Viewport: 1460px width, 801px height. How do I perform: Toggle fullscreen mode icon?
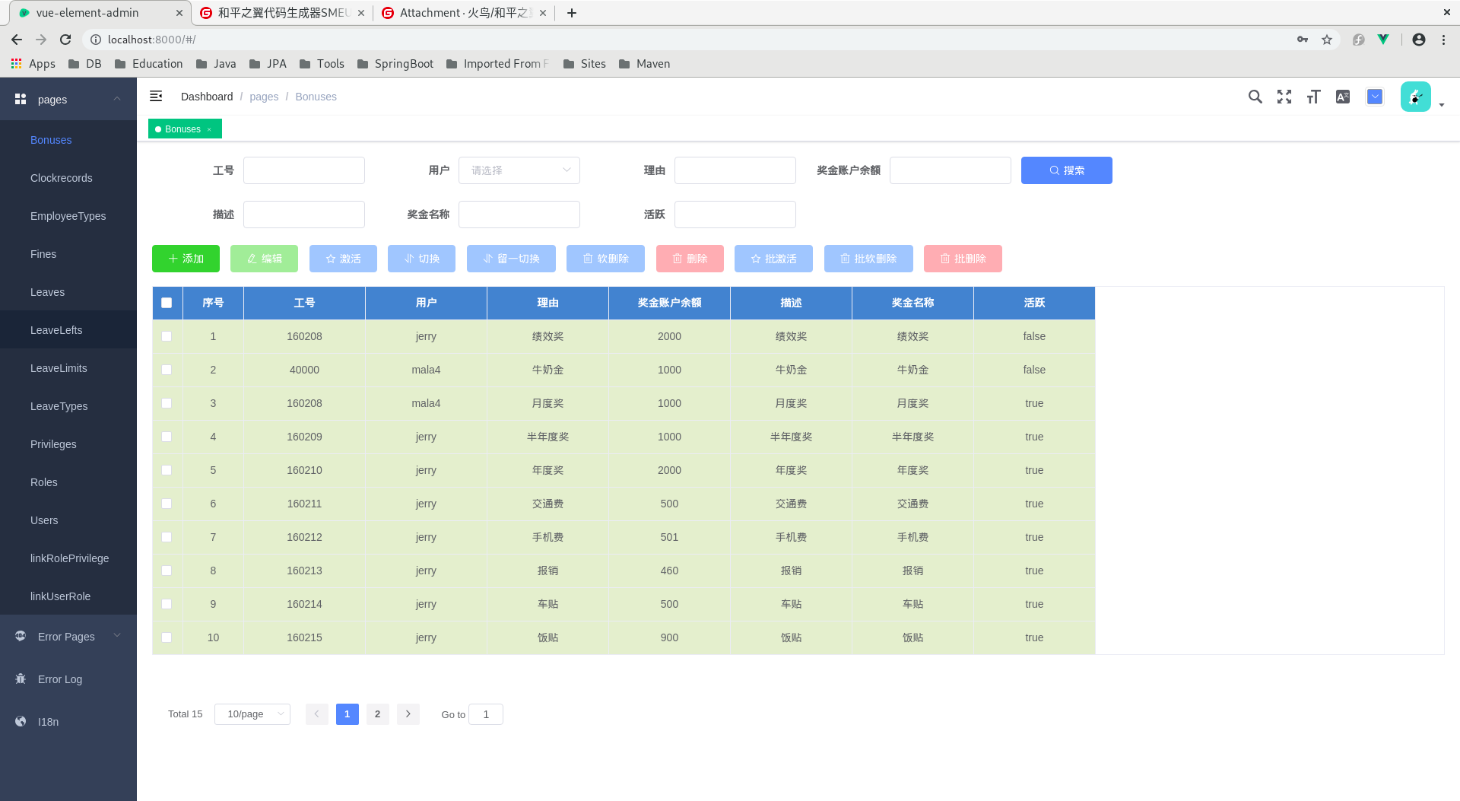(x=1284, y=97)
